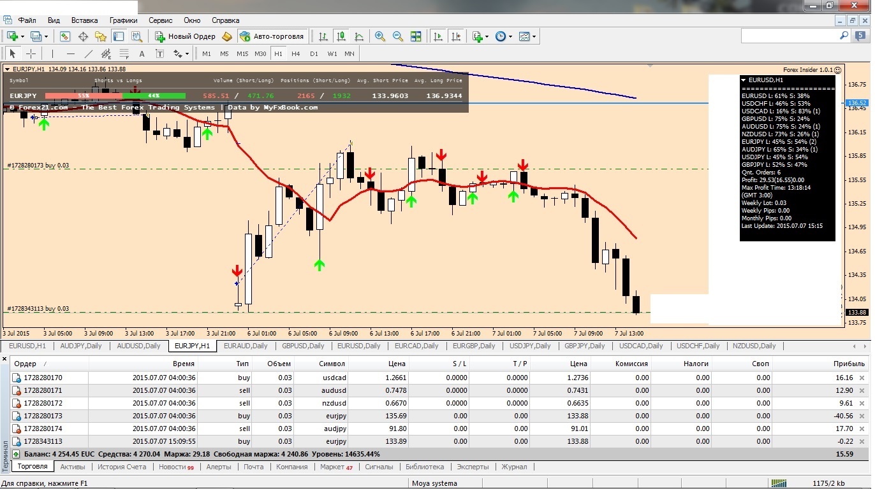Select the Crosshair tool
The height and width of the screenshot is (489, 875).
(x=31, y=54)
